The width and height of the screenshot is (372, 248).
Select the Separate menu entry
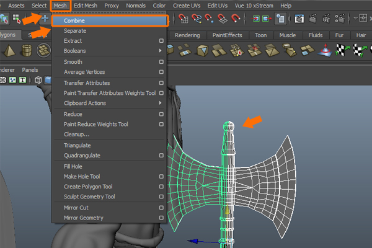click(75, 30)
